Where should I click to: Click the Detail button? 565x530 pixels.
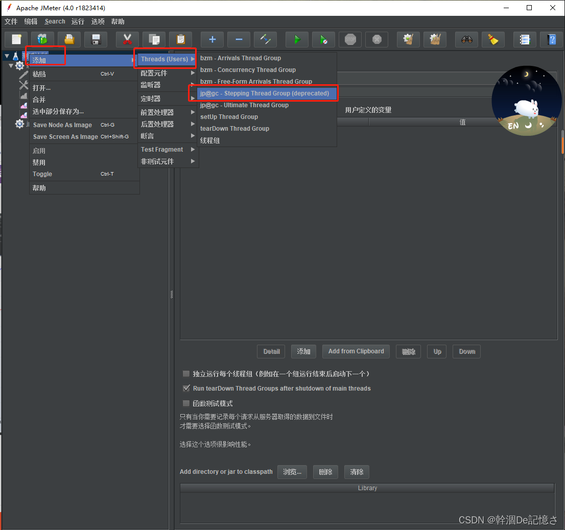271,352
